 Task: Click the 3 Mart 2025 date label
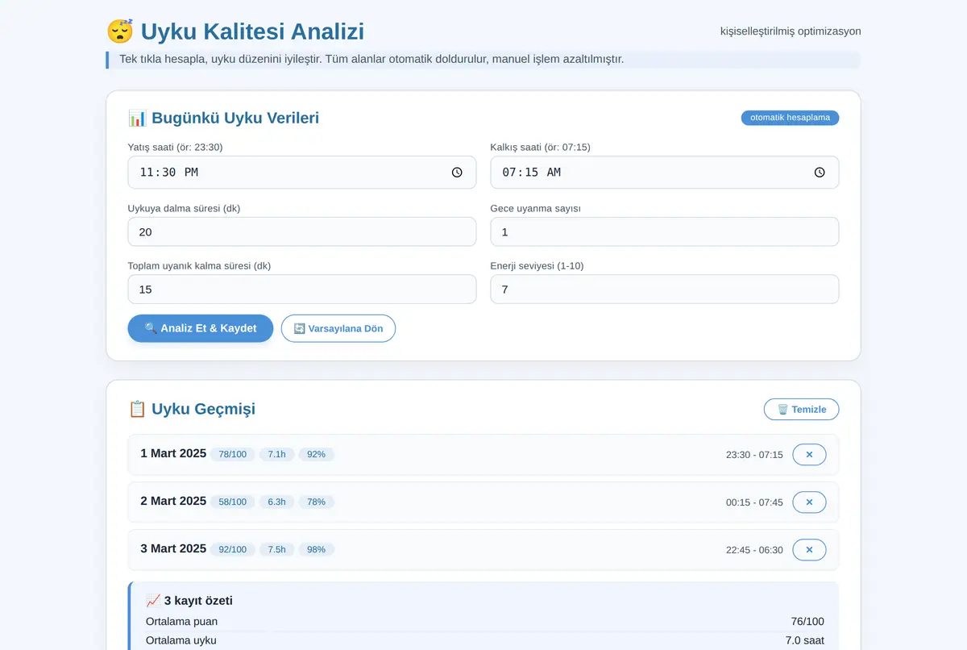tap(173, 549)
